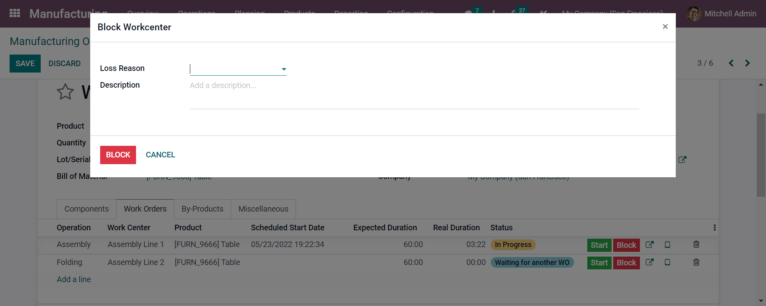Viewport: 766px width, 306px height.
Task: Sort by Scheduled Start Date column
Action: pyautogui.click(x=288, y=228)
